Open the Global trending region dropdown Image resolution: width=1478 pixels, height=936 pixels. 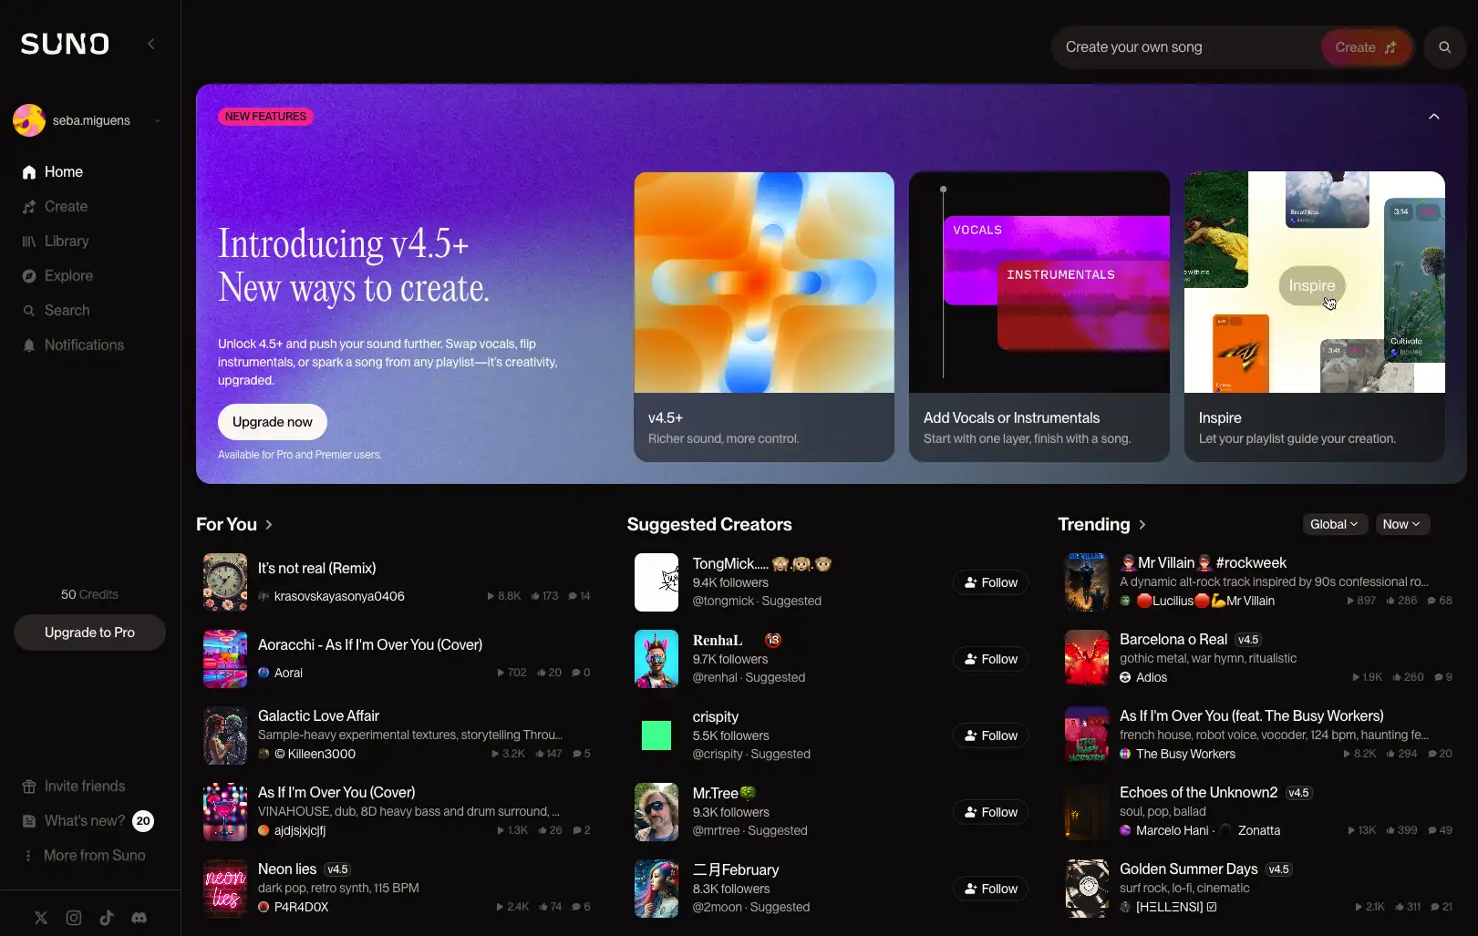pyautogui.click(x=1334, y=524)
